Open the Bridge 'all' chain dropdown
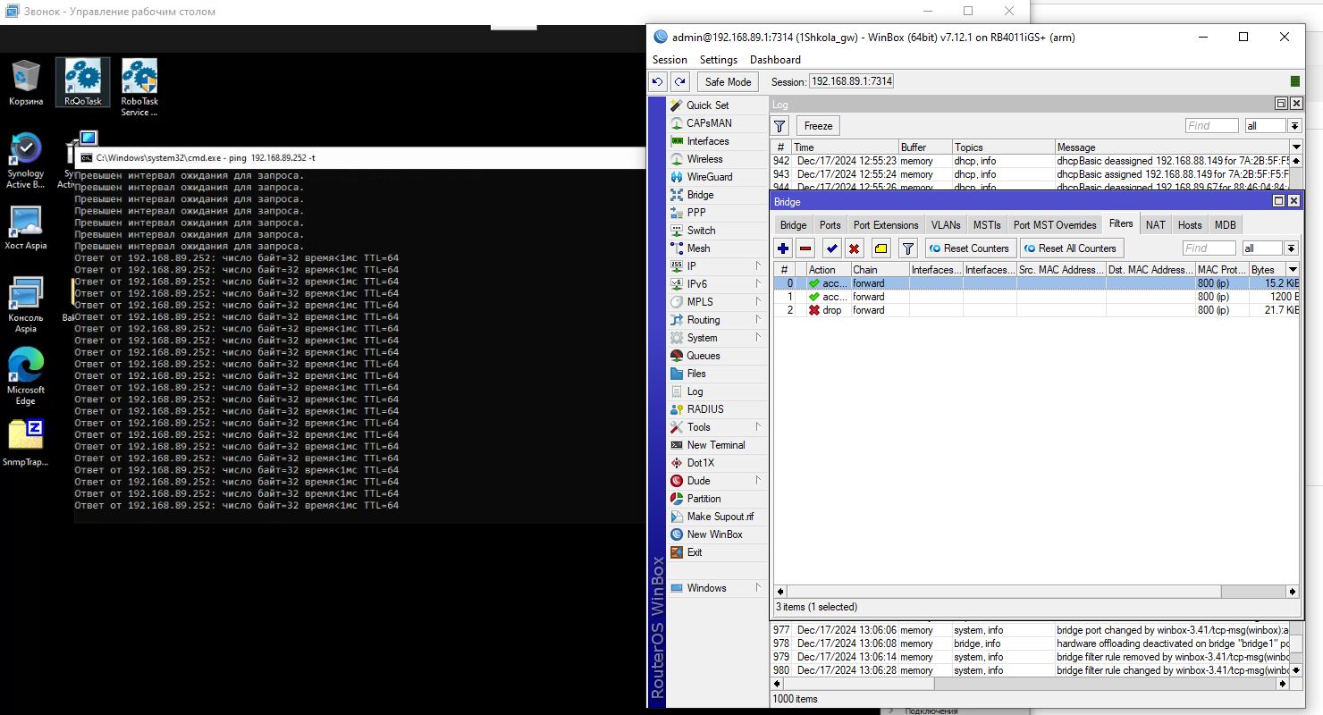This screenshot has width=1323, height=715. pos(1291,248)
